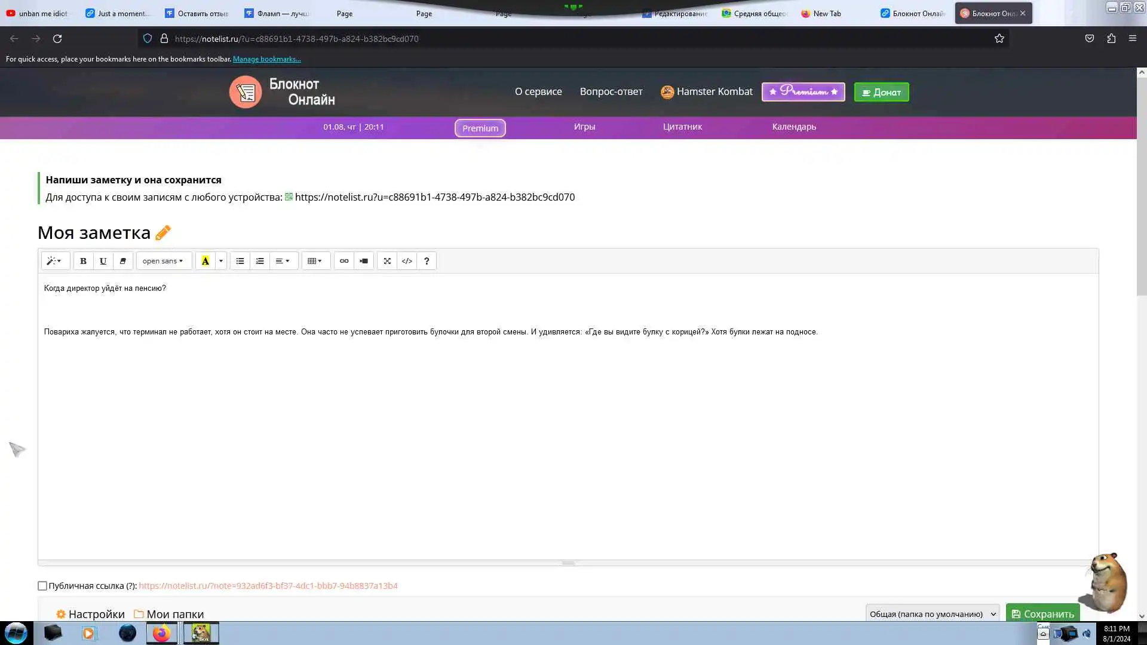Open the code view icon
1147x645 pixels.
pyautogui.click(x=407, y=261)
